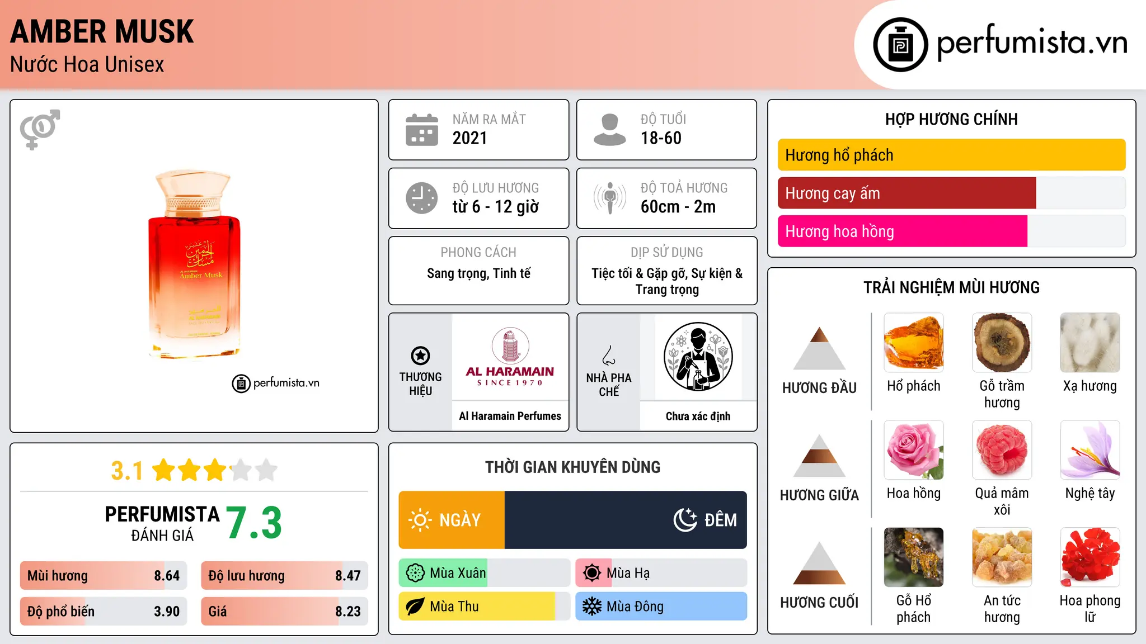This screenshot has width=1146, height=644.
Task: Click the leaf icon for Mùa Thu
Action: point(415,607)
